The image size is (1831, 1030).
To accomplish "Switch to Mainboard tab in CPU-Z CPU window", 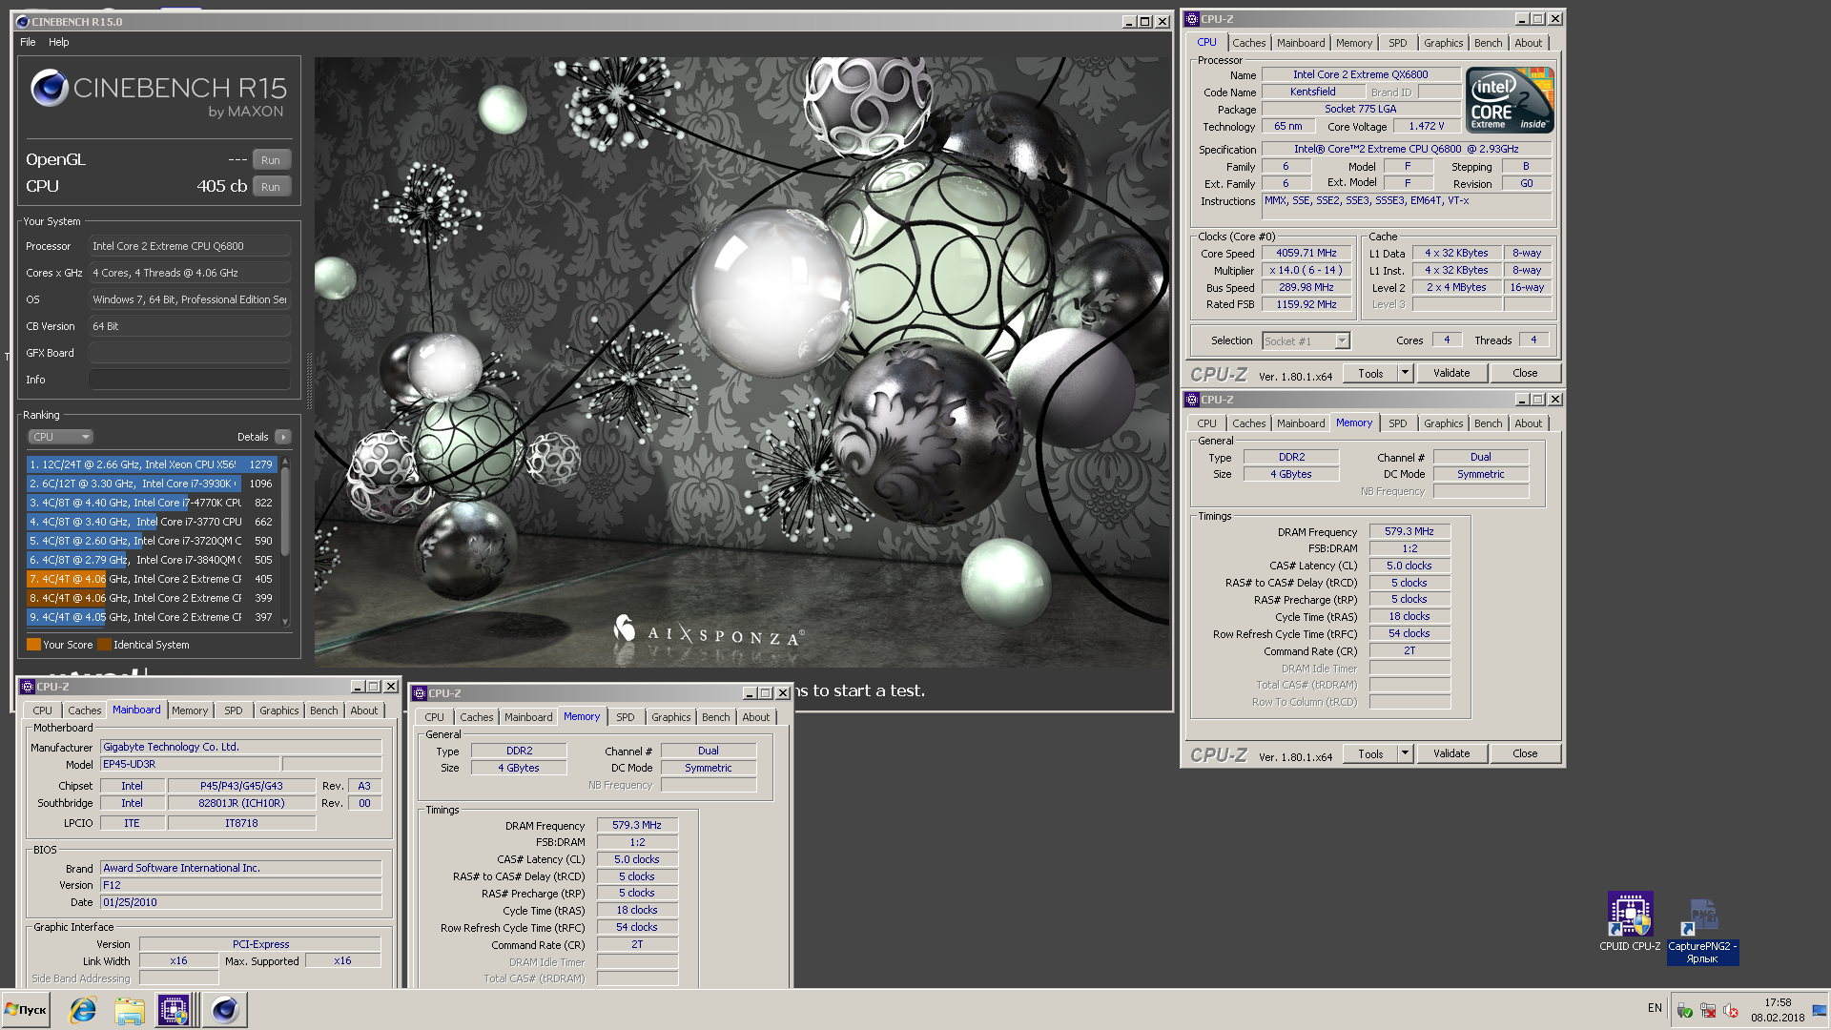I will tap(1301, 43).
